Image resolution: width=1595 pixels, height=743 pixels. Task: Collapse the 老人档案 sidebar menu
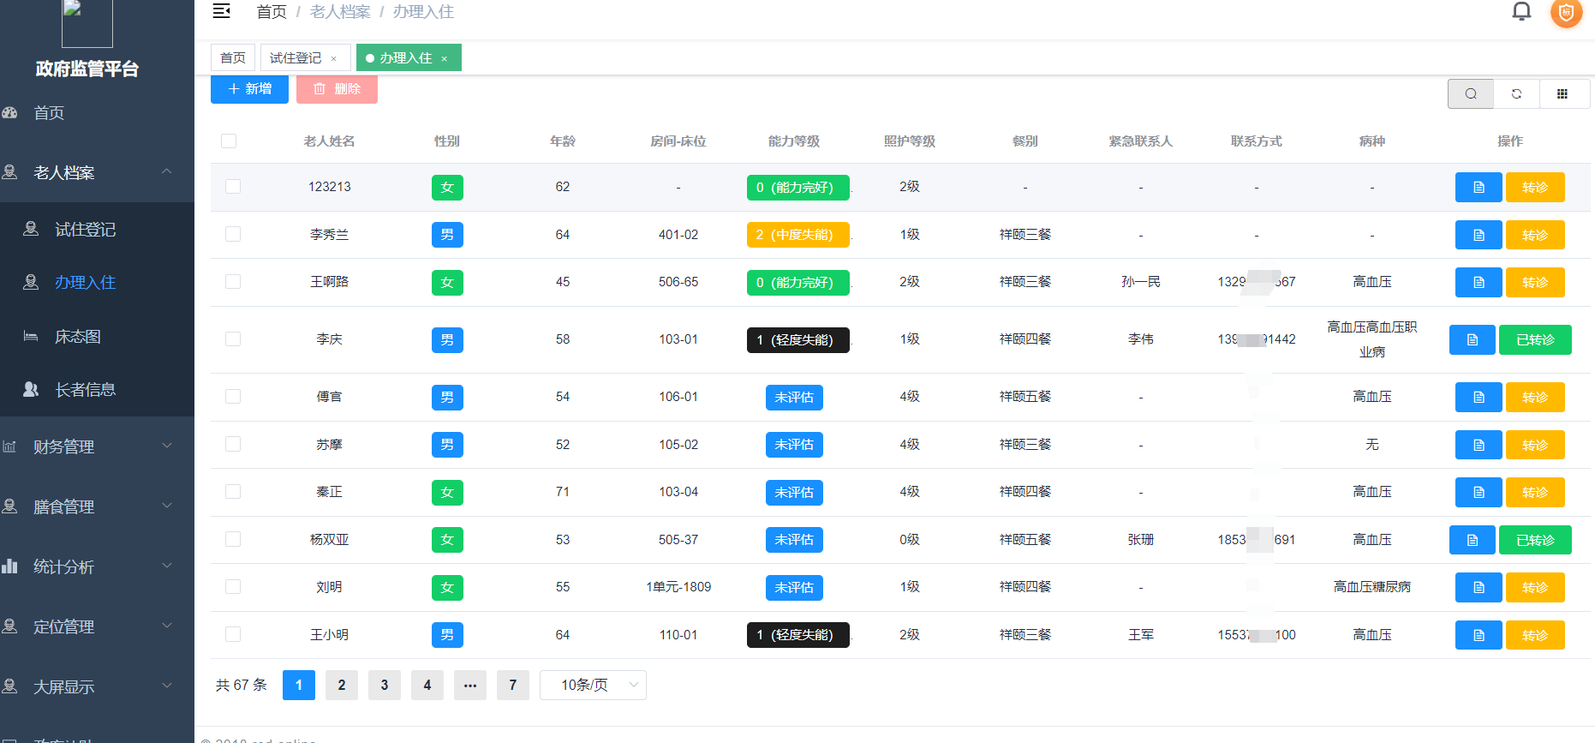[x=97, y=172]
